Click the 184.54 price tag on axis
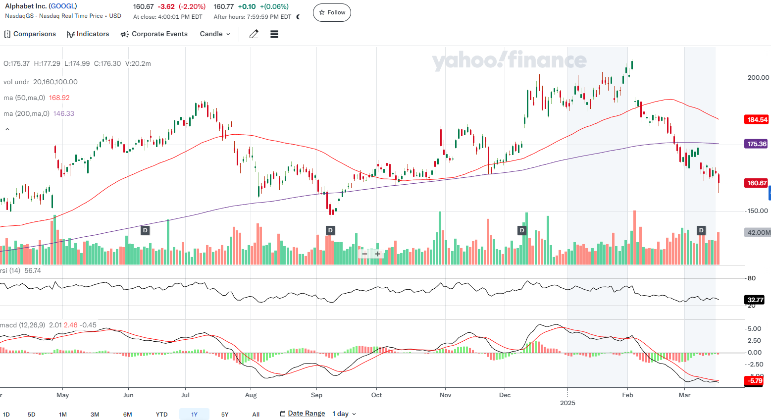 [757, 120]
